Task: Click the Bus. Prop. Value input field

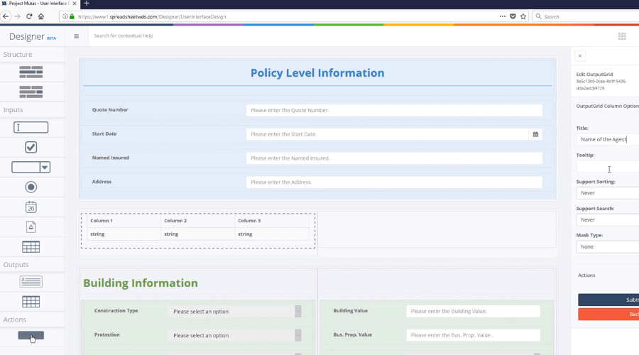Action: point(473,335)
